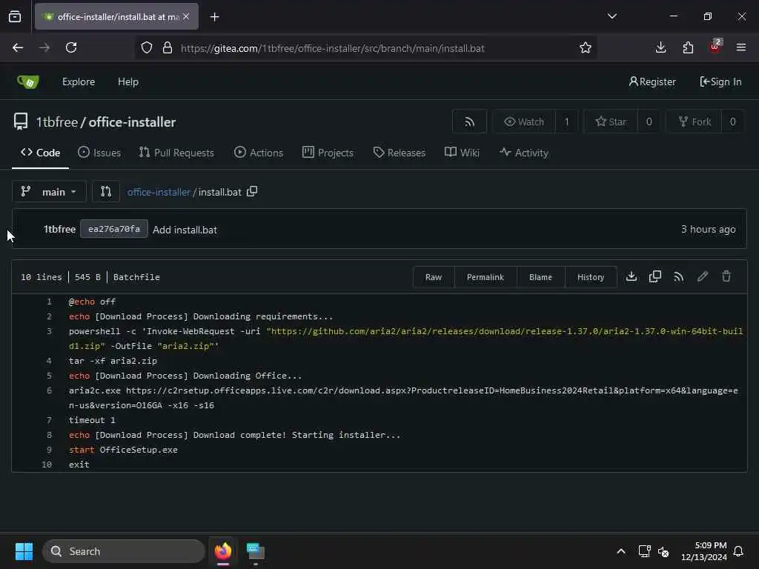The height and width of the screenshot is (569, 759).
Task: Click the Register link
Action: coord(652,81)
